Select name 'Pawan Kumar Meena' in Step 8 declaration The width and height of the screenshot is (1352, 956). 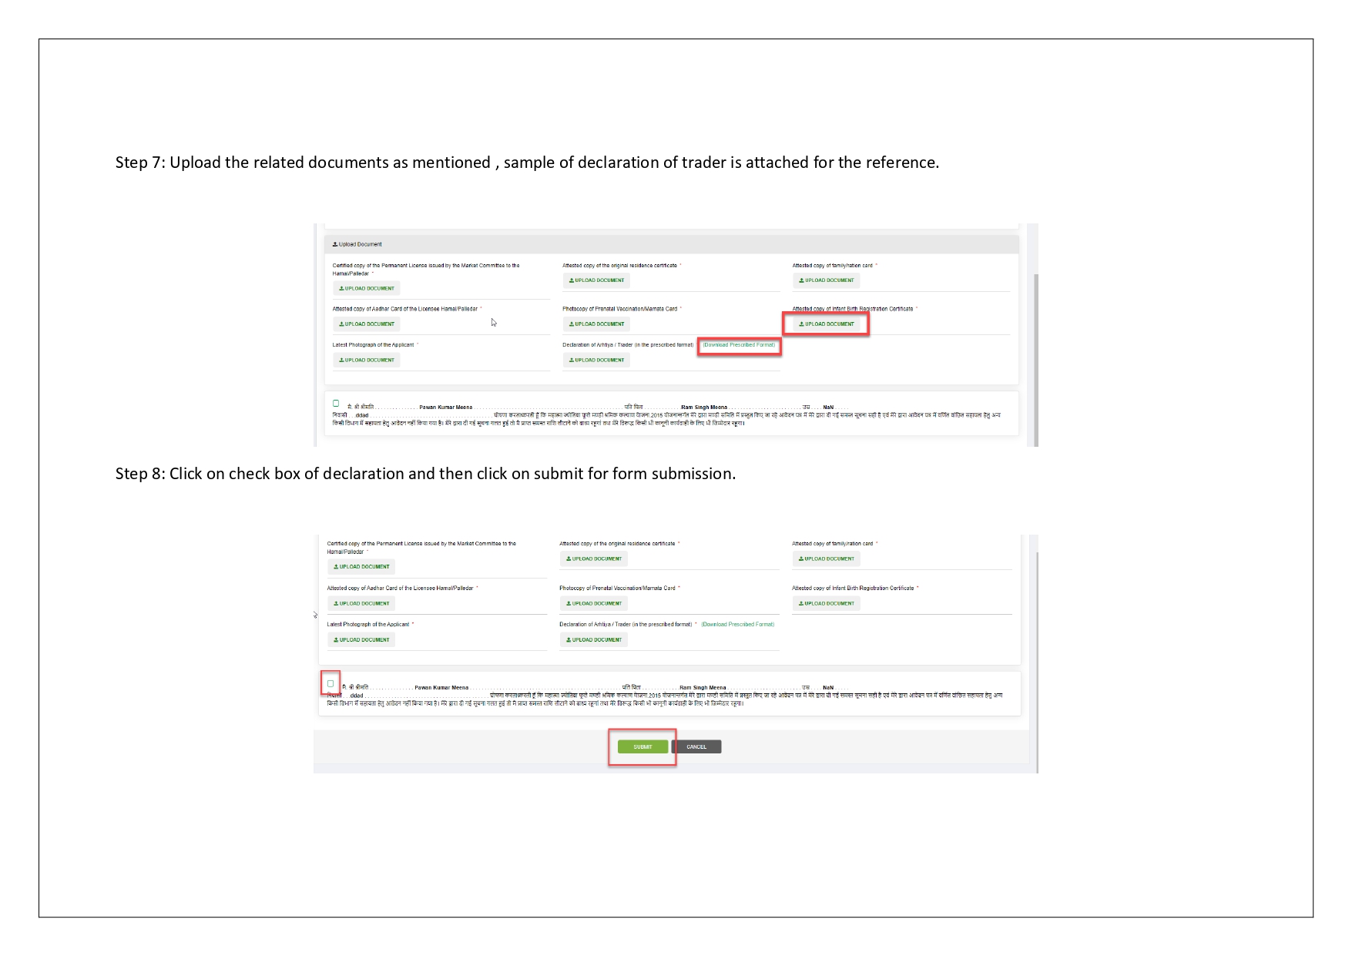coord(441,688)
